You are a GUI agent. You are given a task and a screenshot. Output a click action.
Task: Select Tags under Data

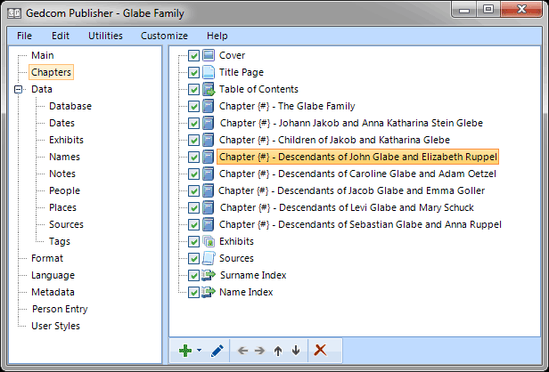(x=60, y=241)
